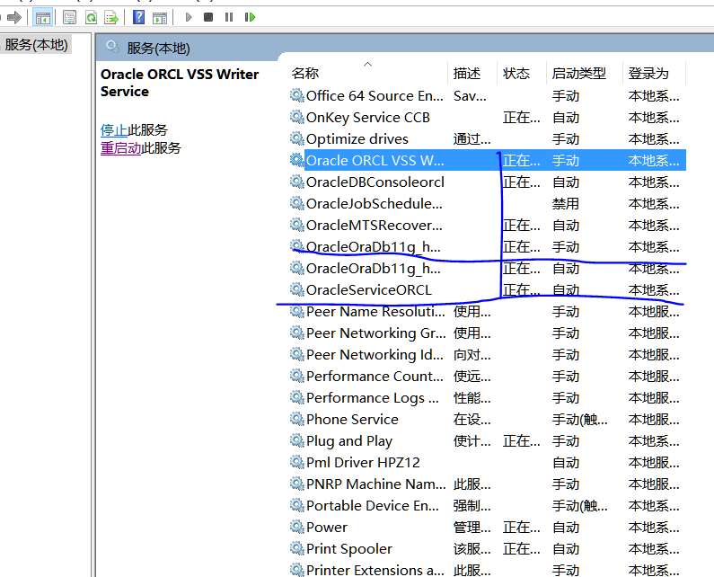This screenshot has width=714, height=577.
Task: Toggle the show/hide action pane icon
Action: pos(159,18)
